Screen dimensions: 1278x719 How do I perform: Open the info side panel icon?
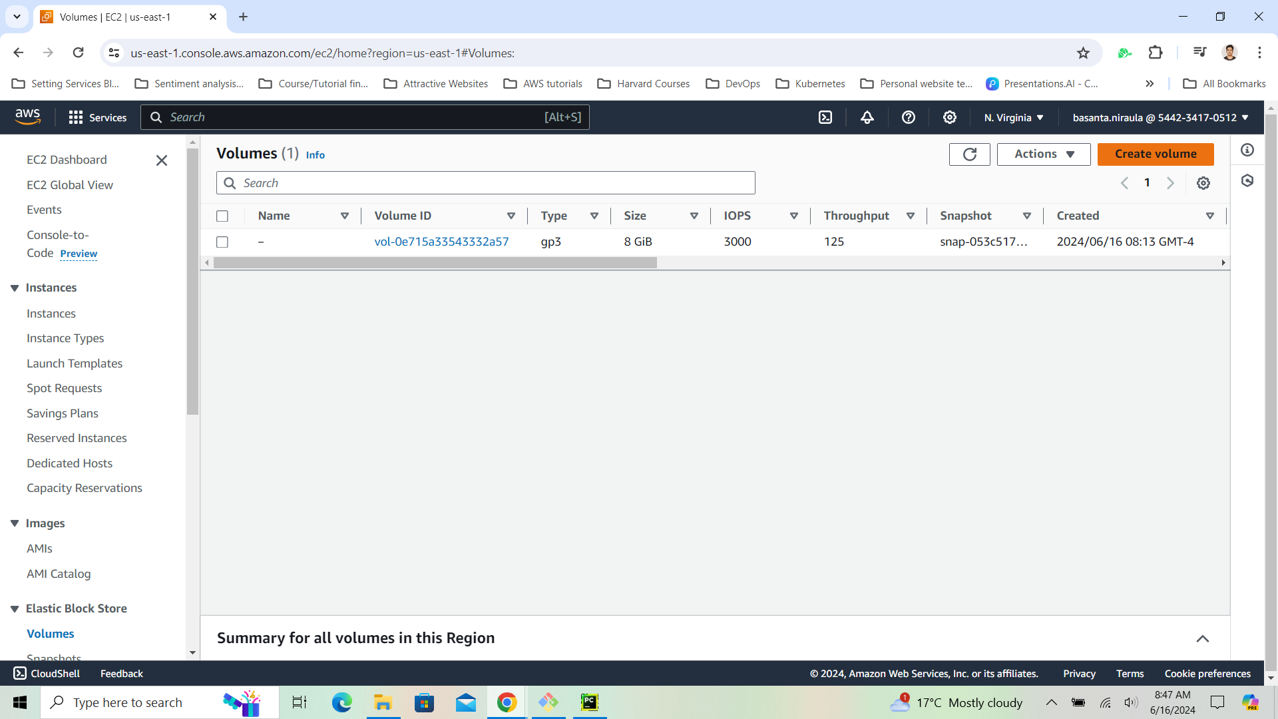[x=1247, y=150]
